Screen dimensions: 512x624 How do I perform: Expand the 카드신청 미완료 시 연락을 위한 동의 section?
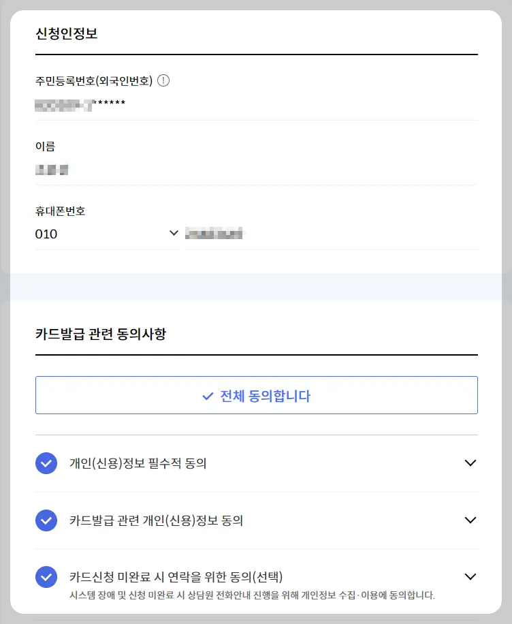[470, 576]
